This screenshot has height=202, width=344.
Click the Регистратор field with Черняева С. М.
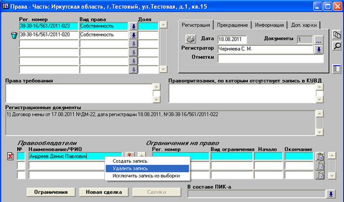tap(266, 49)
